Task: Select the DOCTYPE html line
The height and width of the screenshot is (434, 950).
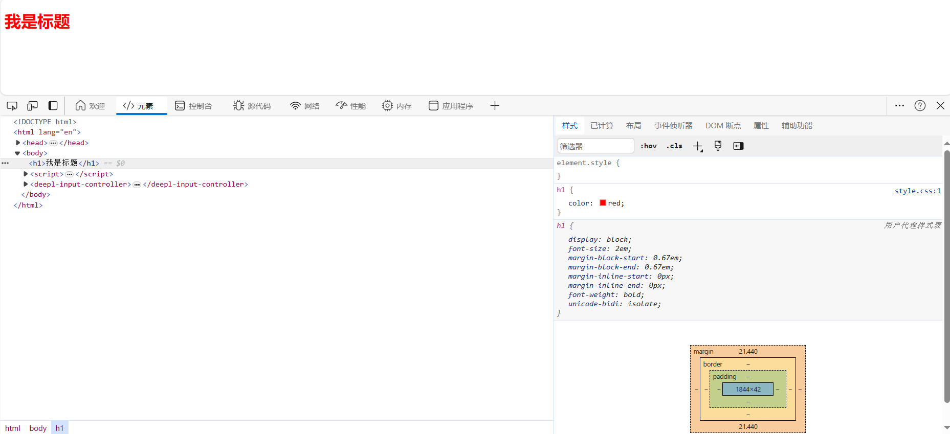Action: pyautogui.click(x=45, y=122)
